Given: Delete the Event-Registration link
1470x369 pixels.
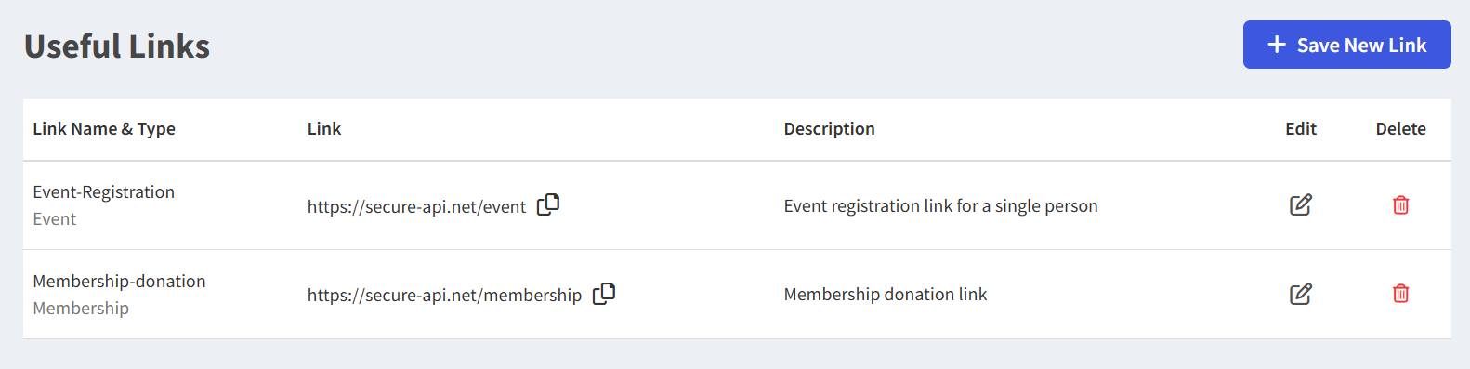Looking at the screenshot, I should coord(1400,204).
